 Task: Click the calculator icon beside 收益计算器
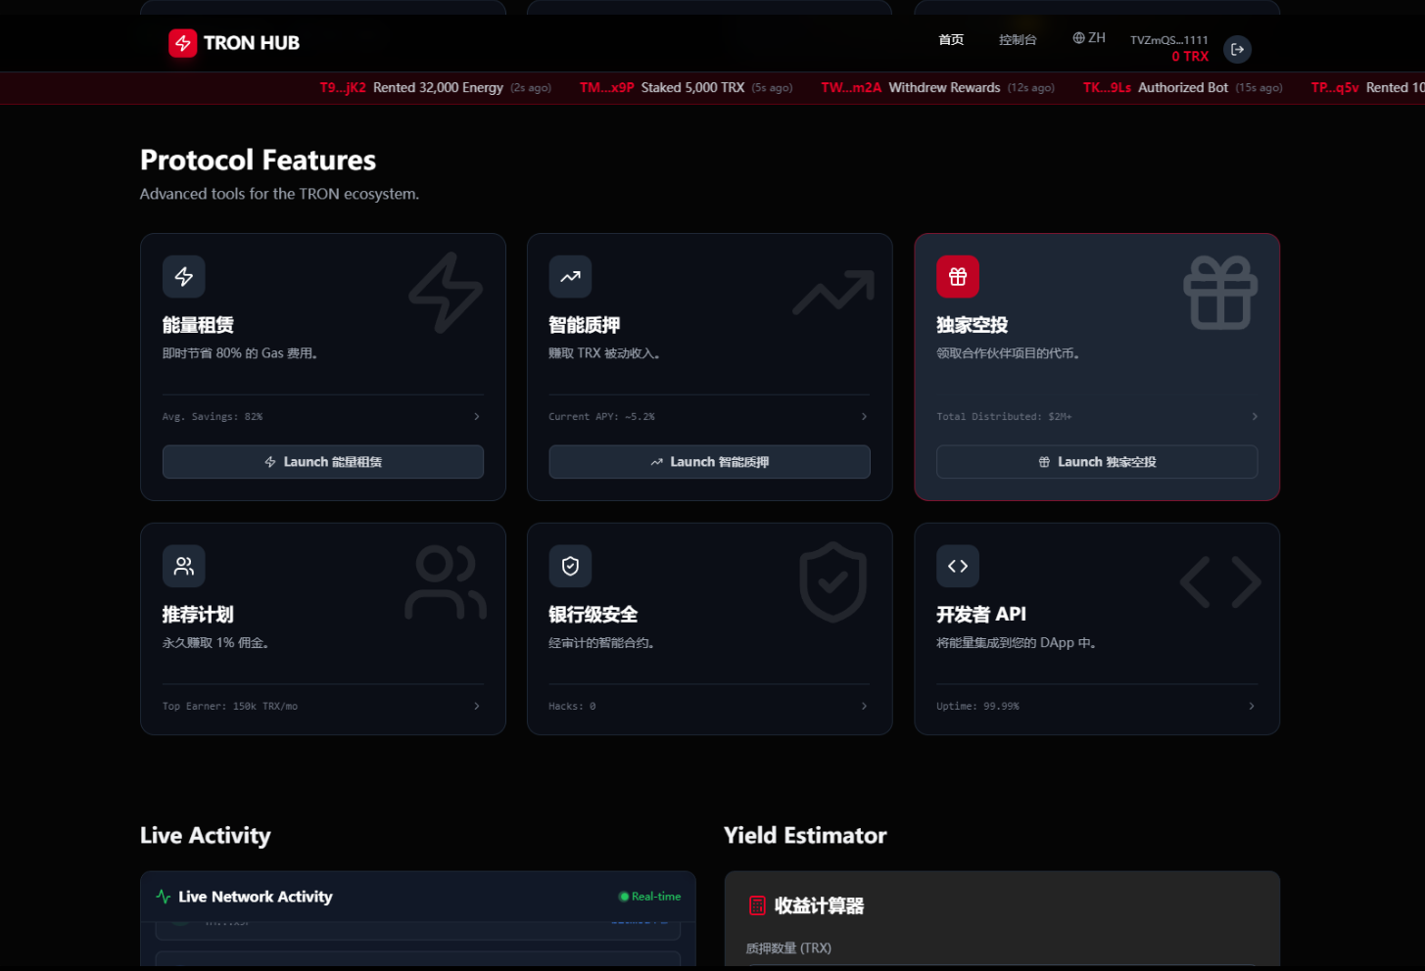pos(757,905)
